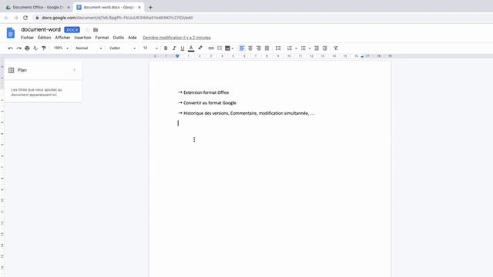
Task: Align text left
Action: coord(242,48)
